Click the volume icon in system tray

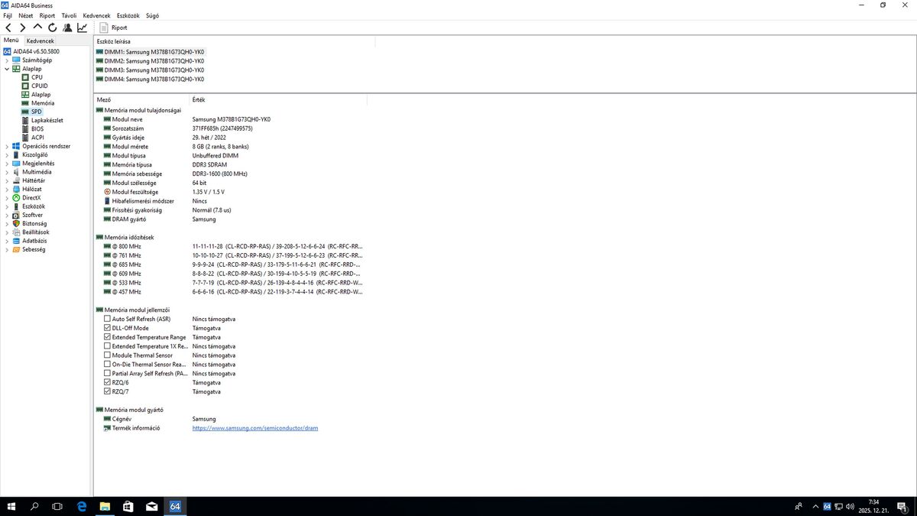pos(850,506)
